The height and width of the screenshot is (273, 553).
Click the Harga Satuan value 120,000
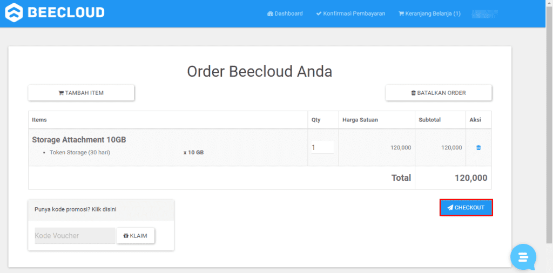pyautogui.click(x=401, y=148)
